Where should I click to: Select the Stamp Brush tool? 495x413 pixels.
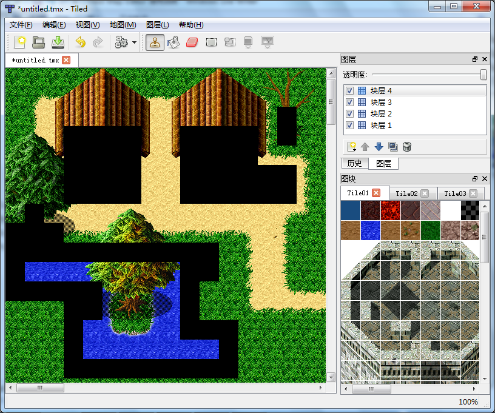point(155,42)
